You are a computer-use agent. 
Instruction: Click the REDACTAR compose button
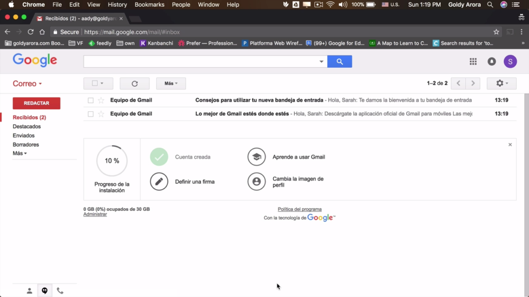pyautogui.click(x=36, y=103)
